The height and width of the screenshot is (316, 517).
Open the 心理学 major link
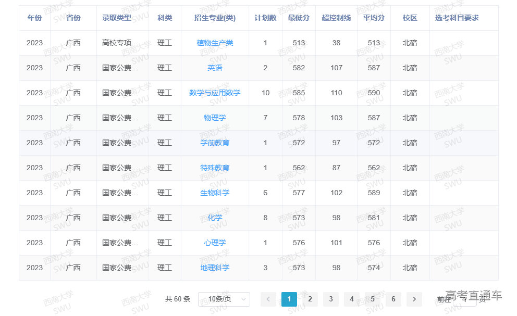point(215,243)
